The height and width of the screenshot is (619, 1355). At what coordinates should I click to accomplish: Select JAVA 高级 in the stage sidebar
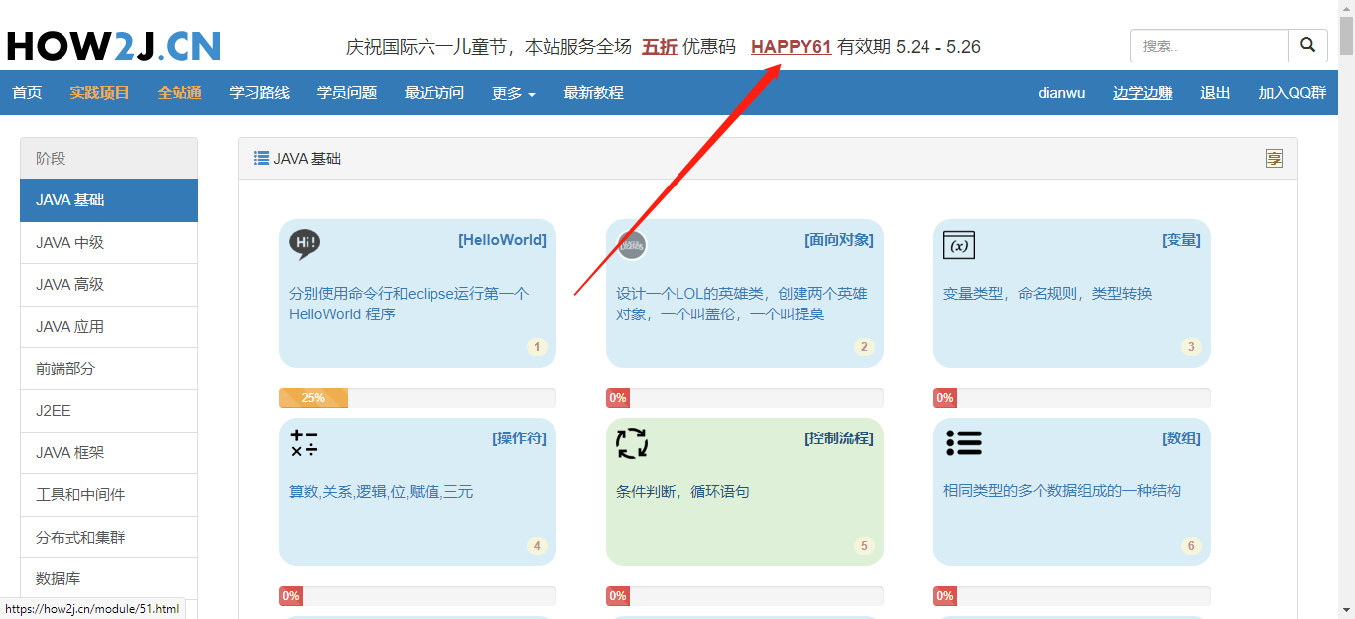point(109,285)
